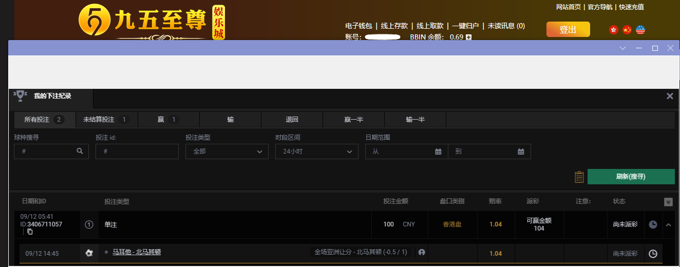Click the 可赢金额 104 payout cell
Screen dimensions: 680x267
tap(539, 224)
